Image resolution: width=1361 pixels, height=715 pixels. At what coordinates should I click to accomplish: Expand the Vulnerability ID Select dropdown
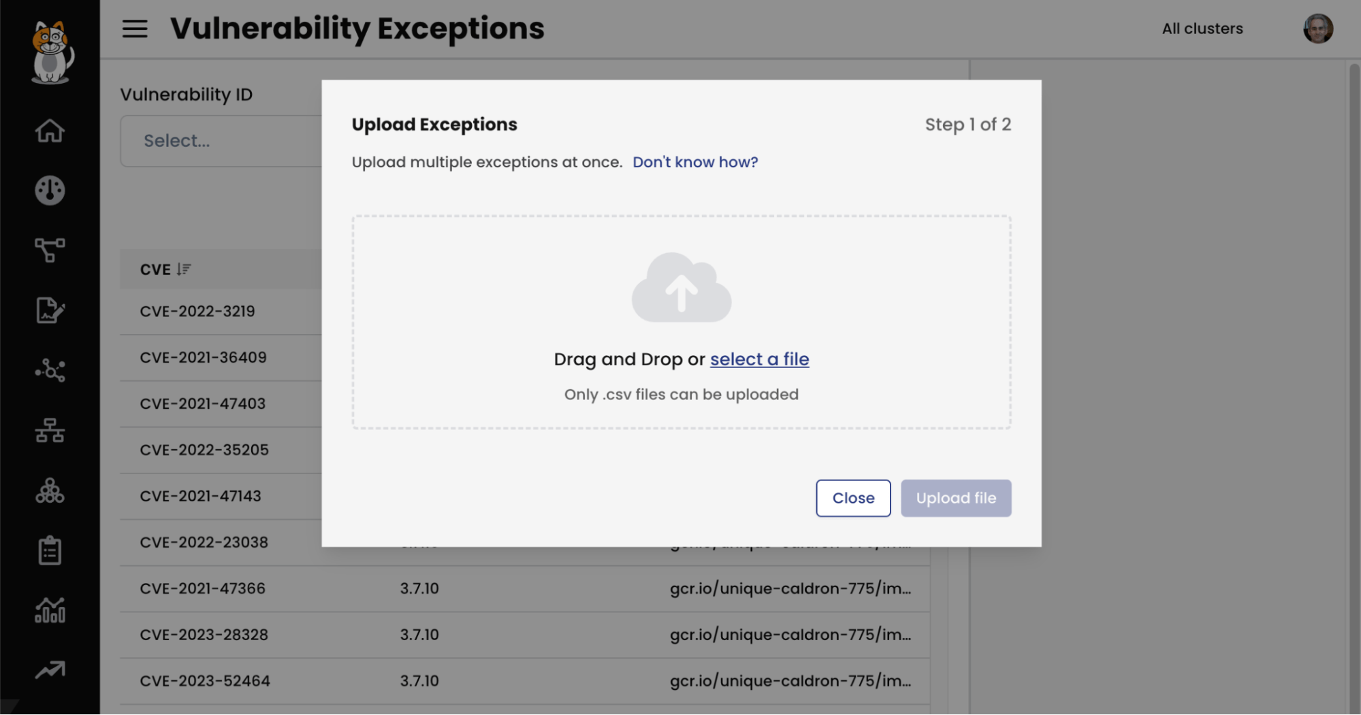click(x=221, y=141)
